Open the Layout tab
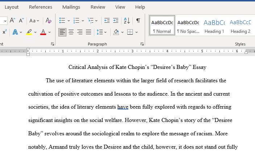Screen dimensions: 255x153 pos(12,7)
